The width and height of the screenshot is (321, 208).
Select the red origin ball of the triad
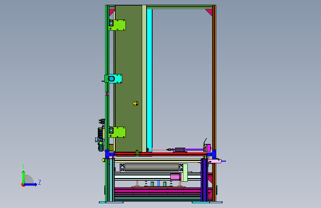click(x=23, y=185)
